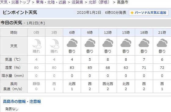This screenshot has height=112, width=171.
Task: Select the 9時 column header
Action: click(90, 32)
